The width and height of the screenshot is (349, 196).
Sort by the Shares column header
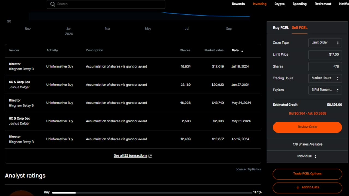tap(185, 50)
